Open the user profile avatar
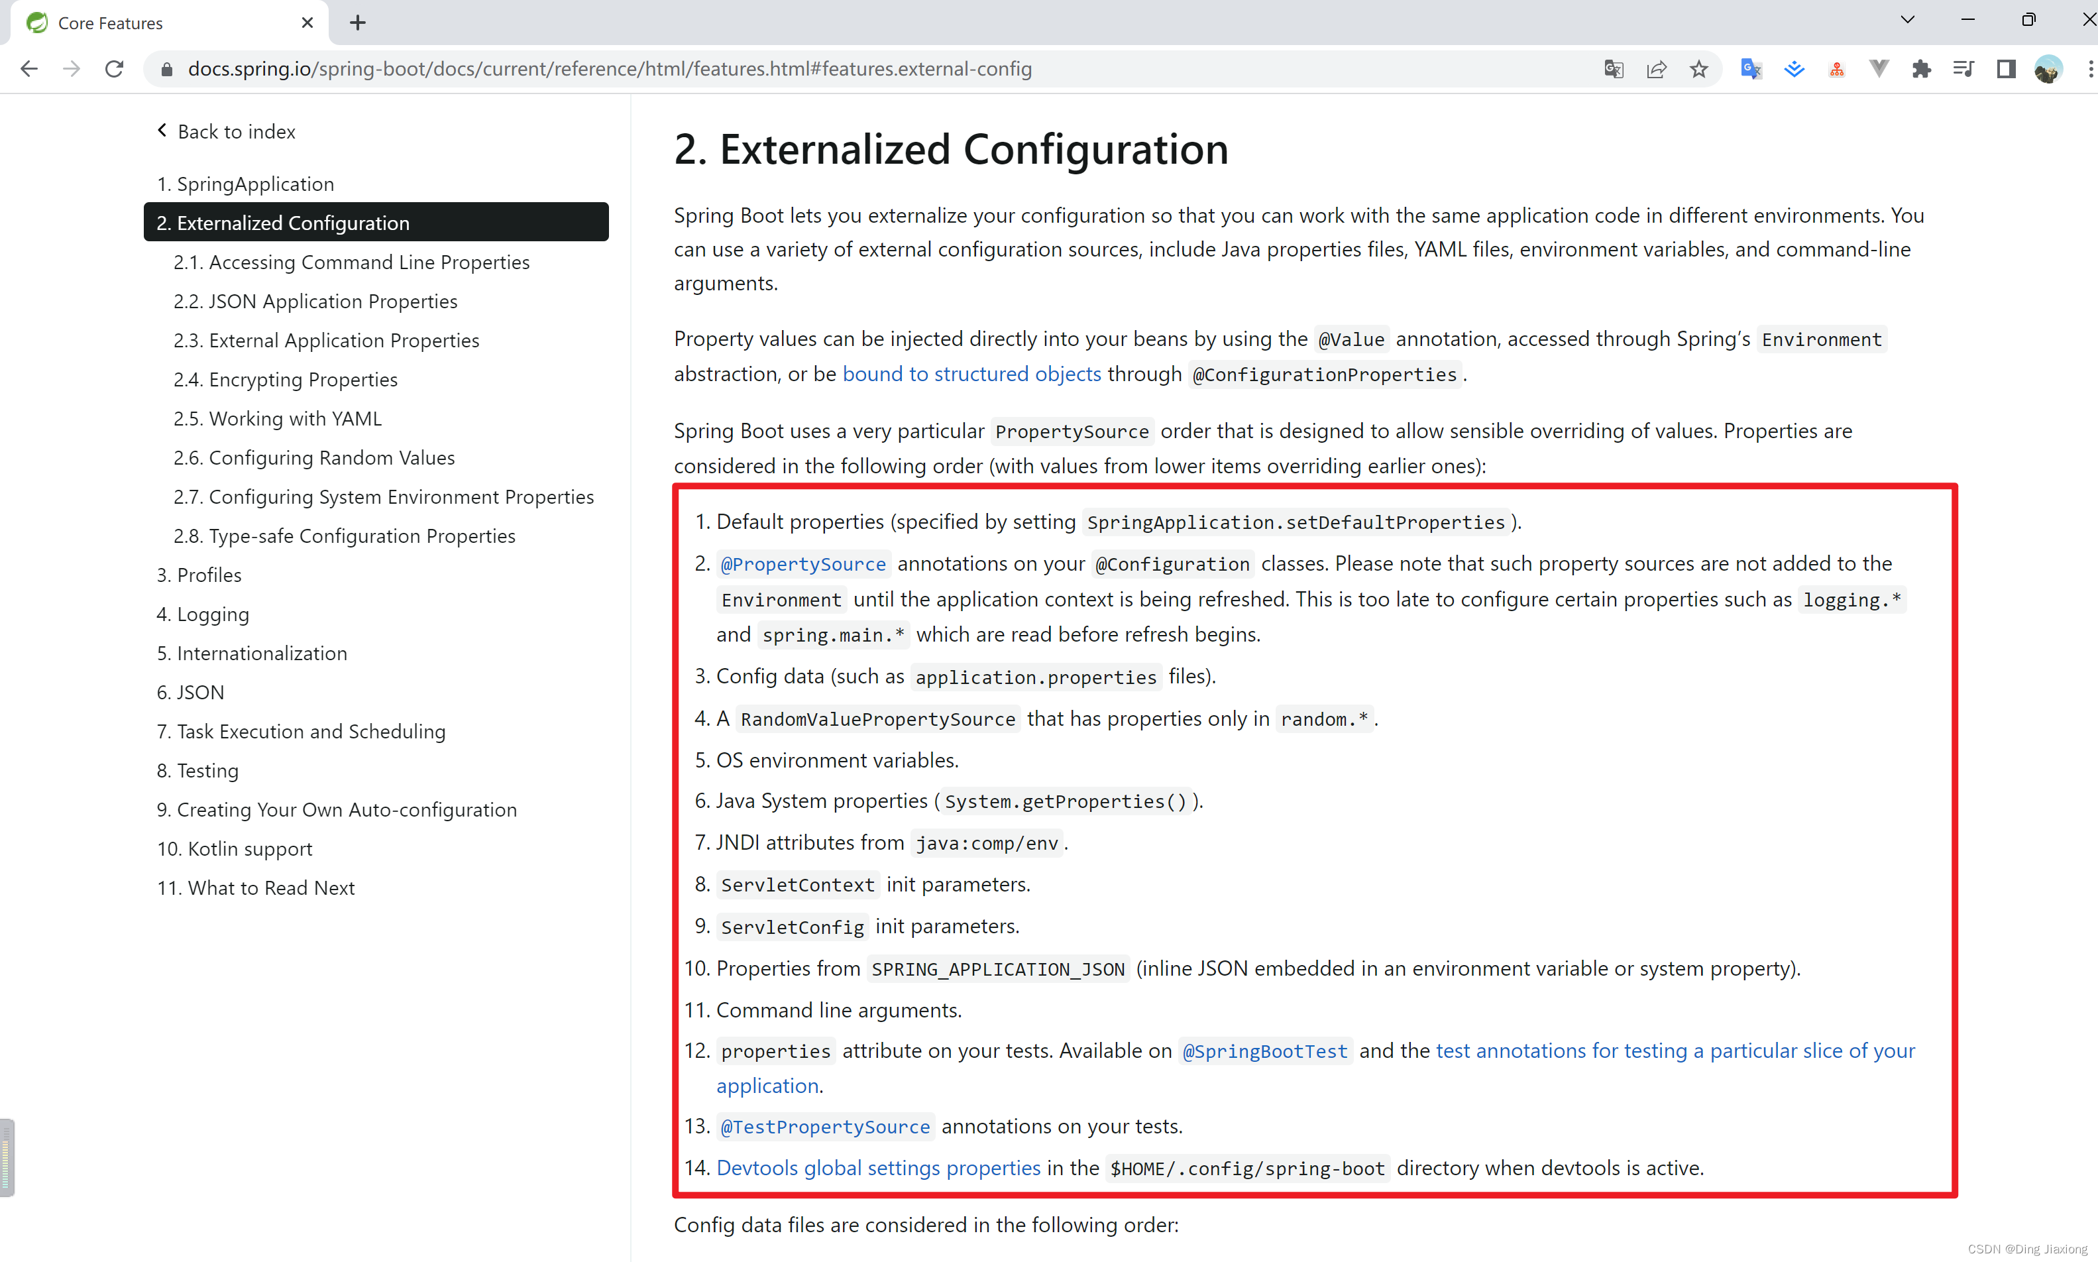 pyautogui.click(x=2048, y=69)
